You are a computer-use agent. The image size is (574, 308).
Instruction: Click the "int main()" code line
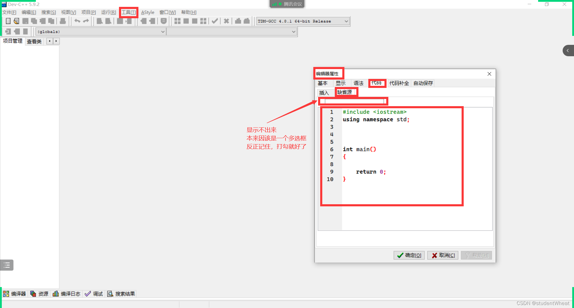[359, 149]
